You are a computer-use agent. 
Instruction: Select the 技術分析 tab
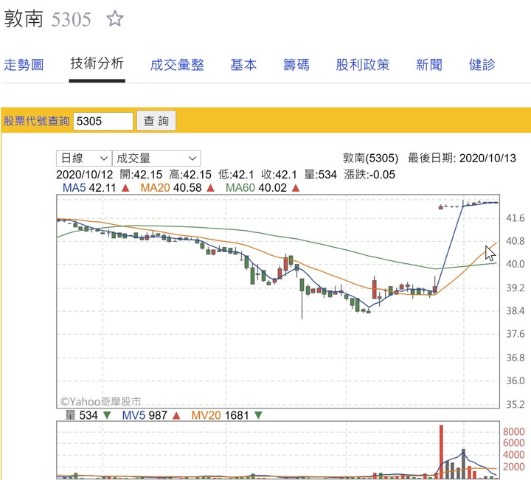tap(97, 63)
